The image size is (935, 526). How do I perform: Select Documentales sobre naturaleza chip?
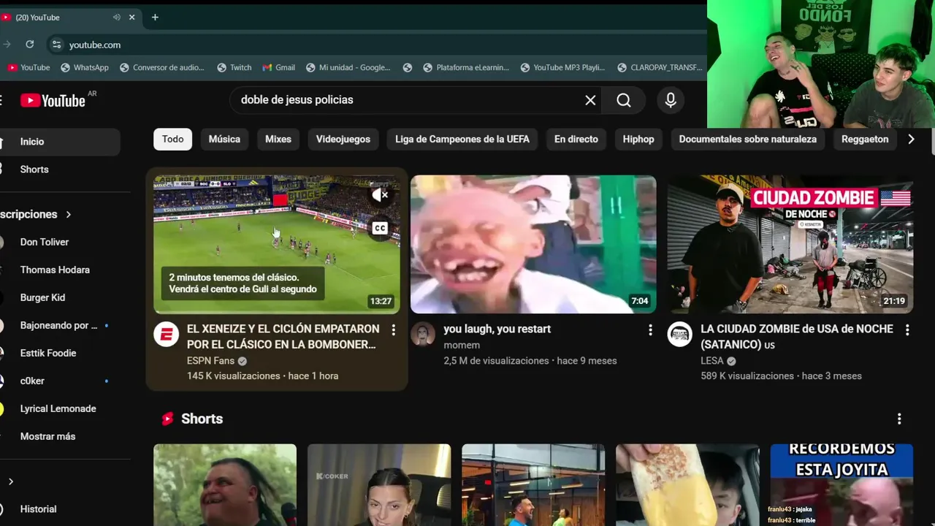[x=748, y=139]
